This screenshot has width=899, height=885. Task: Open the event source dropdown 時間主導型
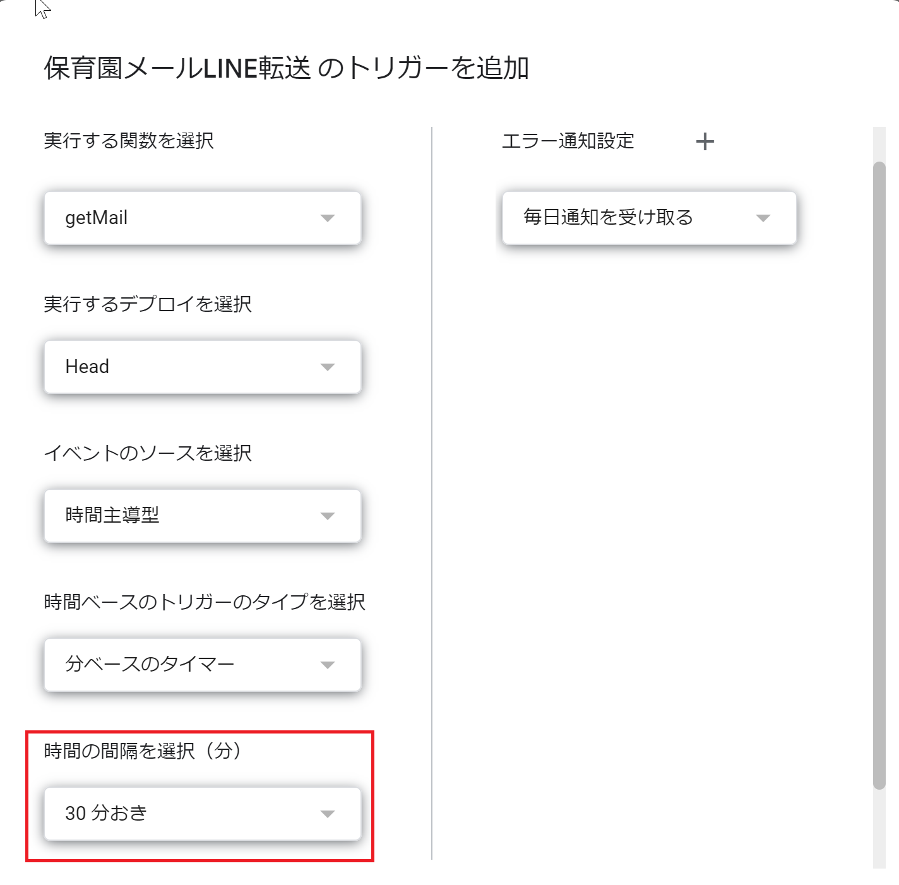(x=202, y=516)
